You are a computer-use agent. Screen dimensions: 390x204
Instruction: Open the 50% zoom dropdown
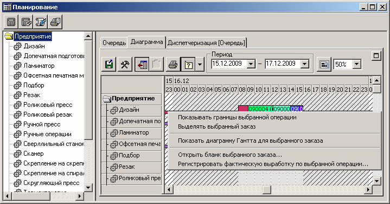point(356,64)
